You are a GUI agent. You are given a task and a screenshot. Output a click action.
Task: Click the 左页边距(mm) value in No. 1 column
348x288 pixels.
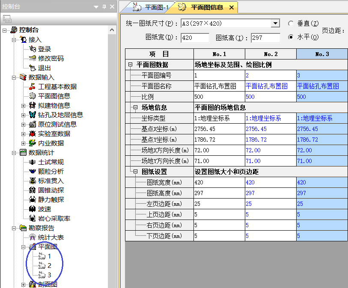(219, 204)
